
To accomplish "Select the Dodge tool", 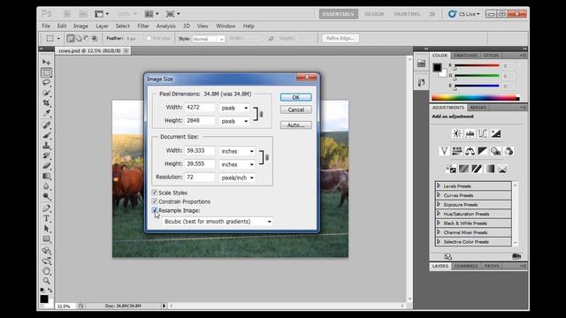I will (x=46, y=196).
